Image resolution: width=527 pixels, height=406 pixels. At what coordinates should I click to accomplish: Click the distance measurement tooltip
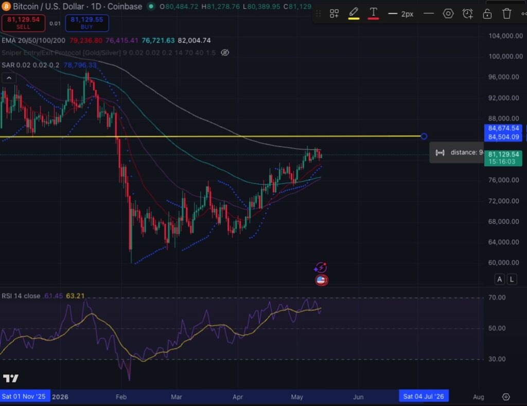click(457, 153)
